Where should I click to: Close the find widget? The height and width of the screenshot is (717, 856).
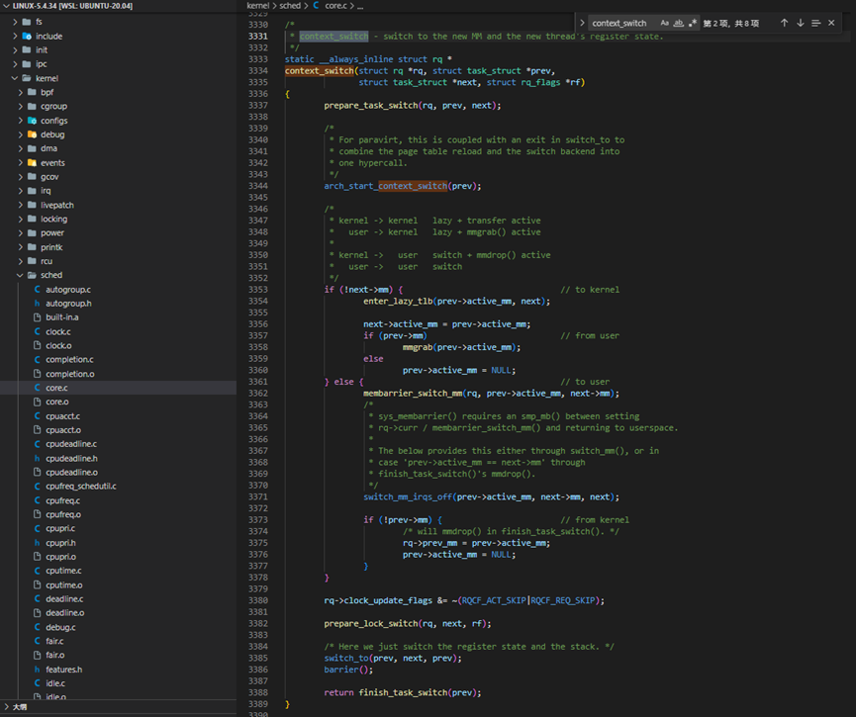pyautogui.click(x=831, y=23)
